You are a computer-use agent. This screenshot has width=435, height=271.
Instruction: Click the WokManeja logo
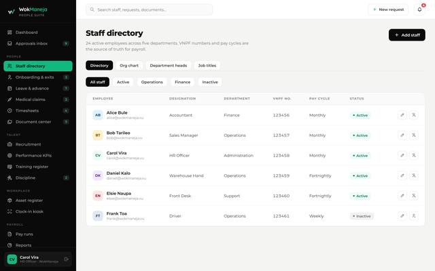27,12
